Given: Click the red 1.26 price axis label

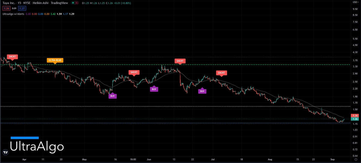Looking at the screenshot, I should click(355, 116).
